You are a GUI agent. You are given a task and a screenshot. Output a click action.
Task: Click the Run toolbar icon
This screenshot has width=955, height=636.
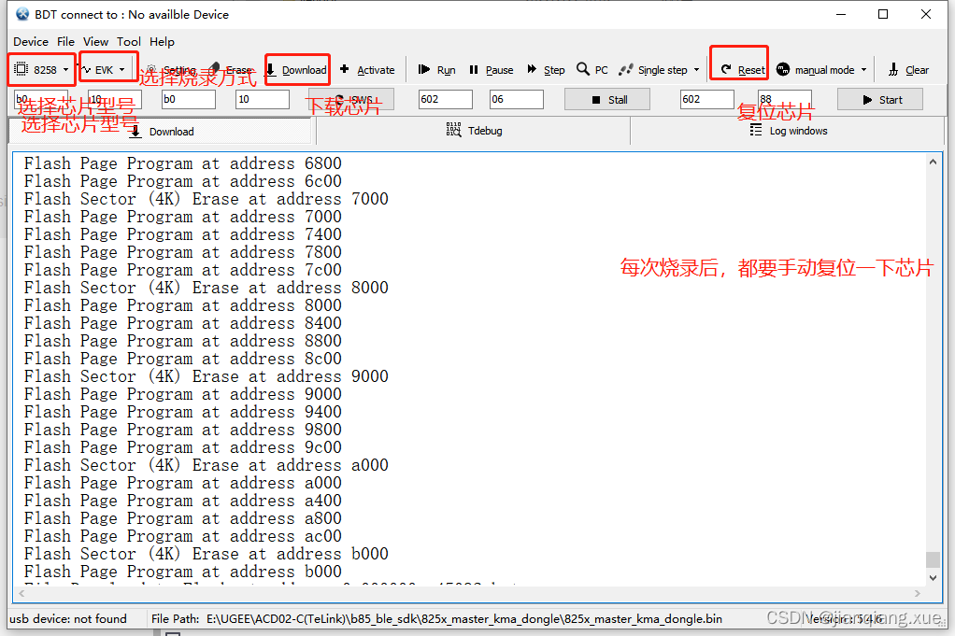pos(424,69)
